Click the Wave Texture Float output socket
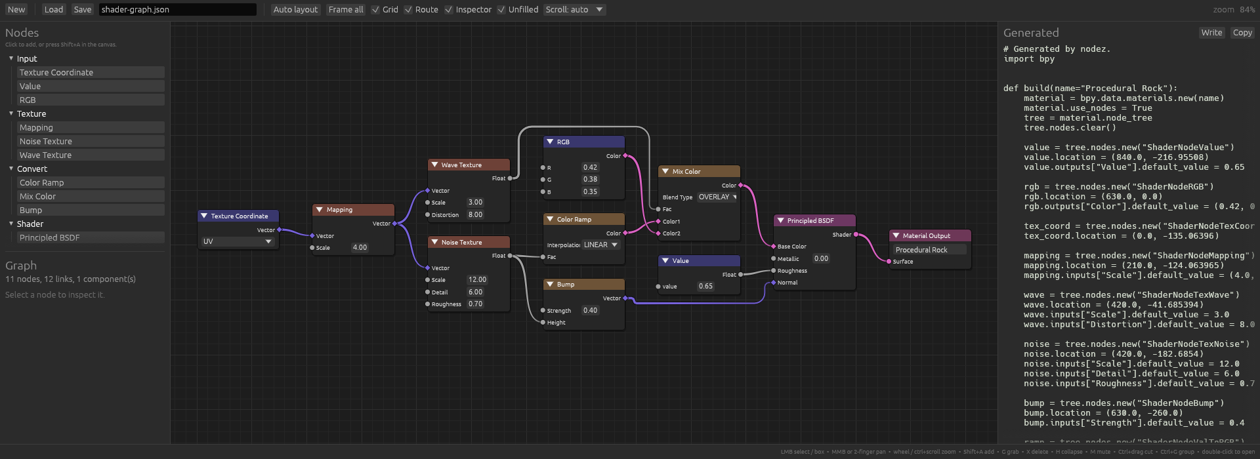1260x459 pixels. pos(510,178)
